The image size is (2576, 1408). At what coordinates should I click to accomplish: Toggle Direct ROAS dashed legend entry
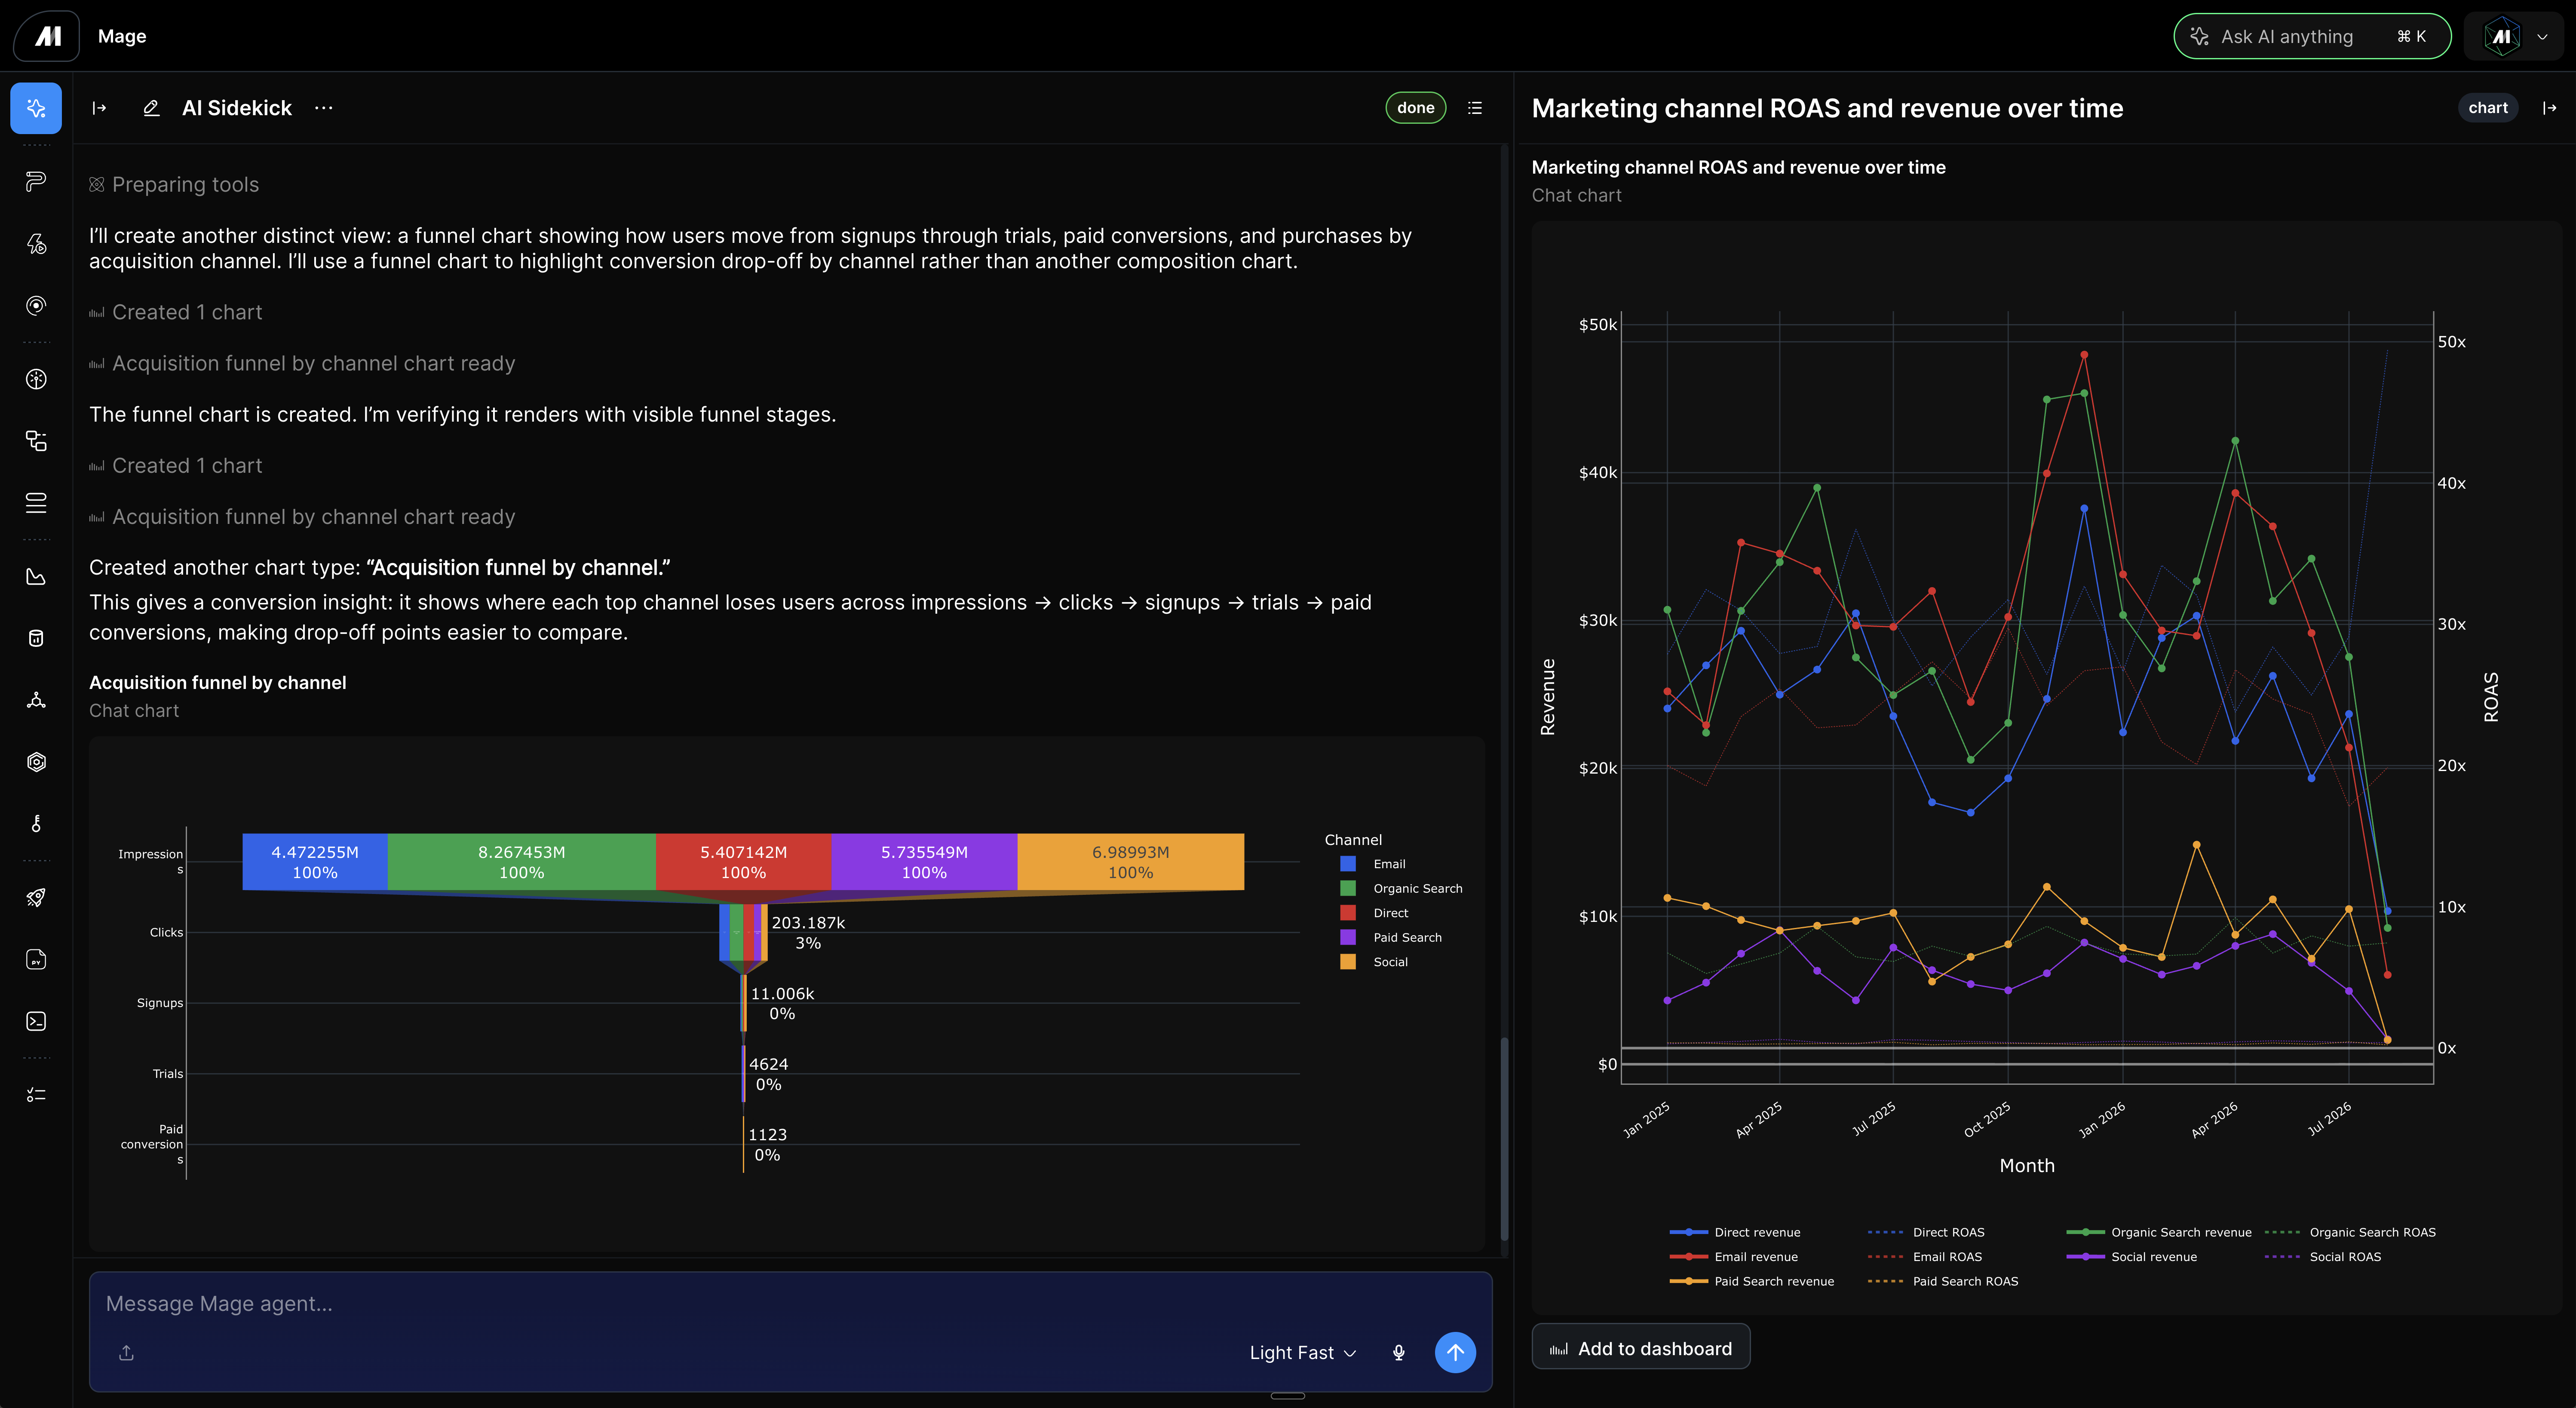1926,1232
